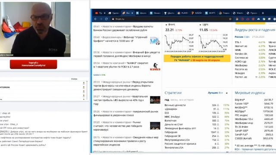Select the Россия leaders tab
Image resolution: width=276 pixels, height=155 pixels.
[x=239, y=37]
